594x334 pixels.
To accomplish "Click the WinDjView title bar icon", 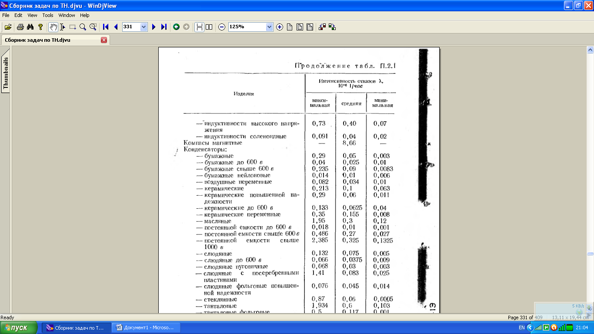I will point(5,6).
